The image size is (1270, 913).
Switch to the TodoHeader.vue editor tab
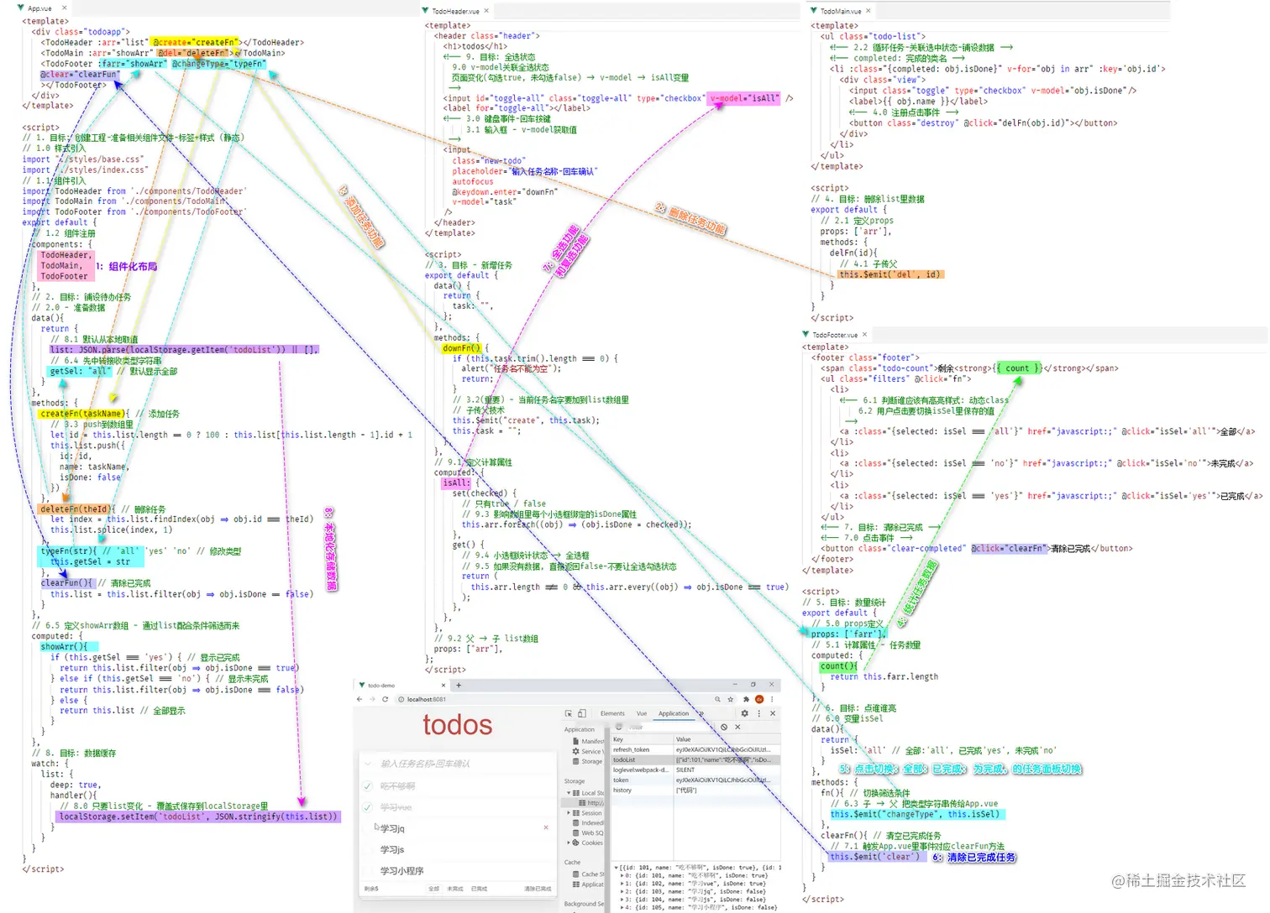[455, 11]
